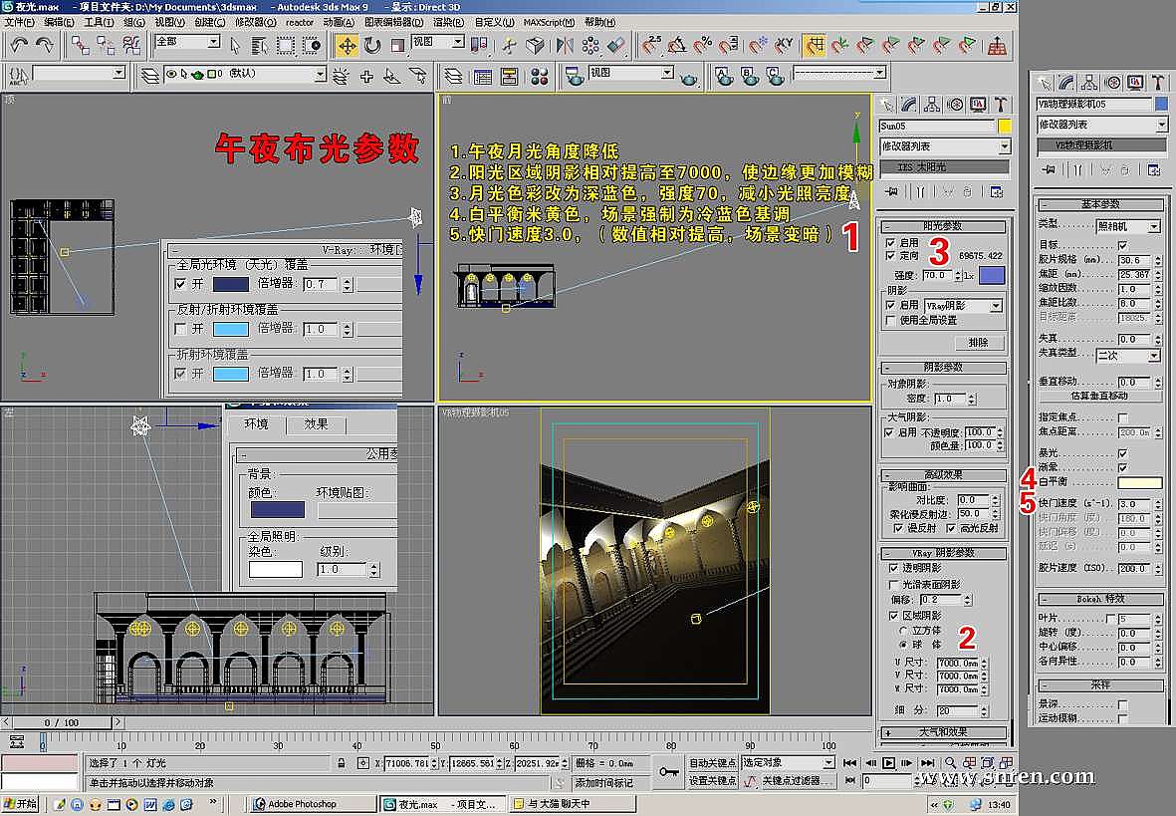Collapse the 阳光参数 rollout

(942, 226)
